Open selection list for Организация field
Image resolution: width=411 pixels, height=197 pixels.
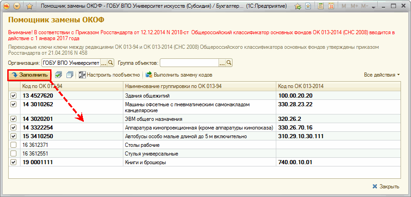(x=103, y=62)
